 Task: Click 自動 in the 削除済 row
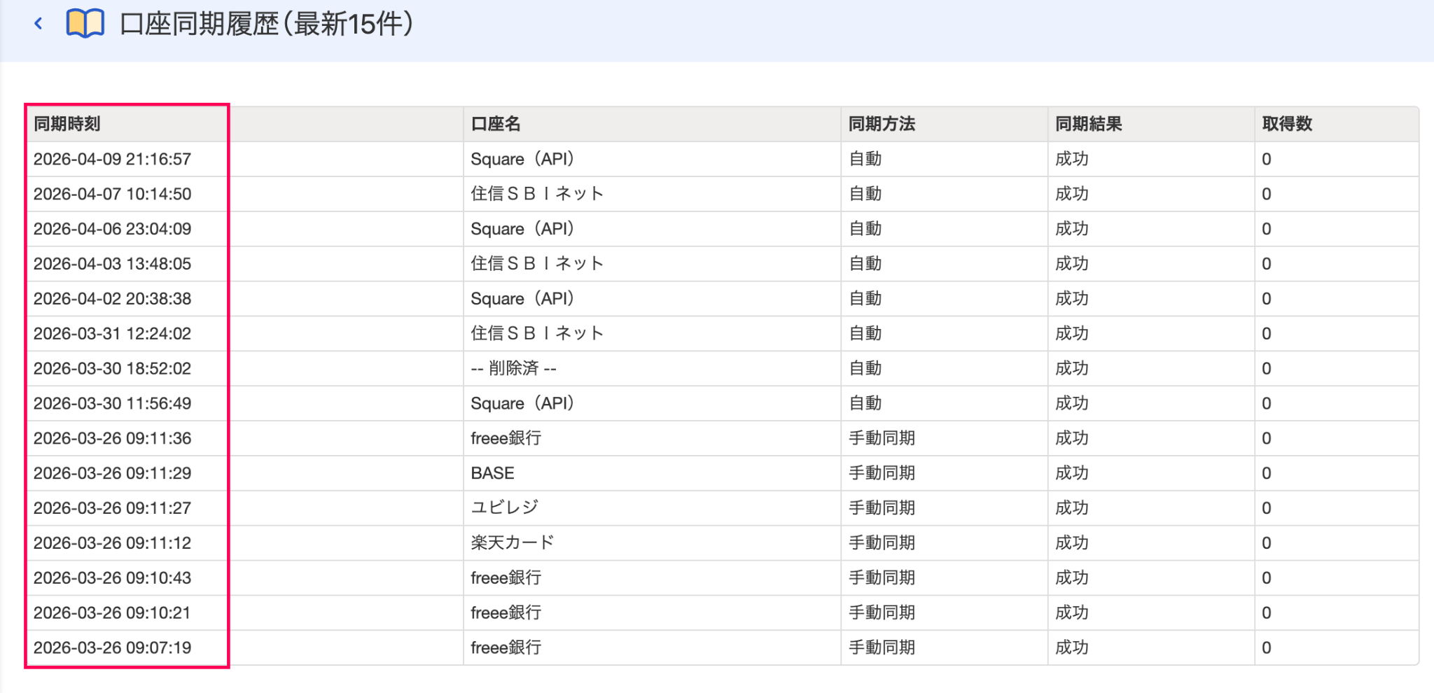point(865,368)
